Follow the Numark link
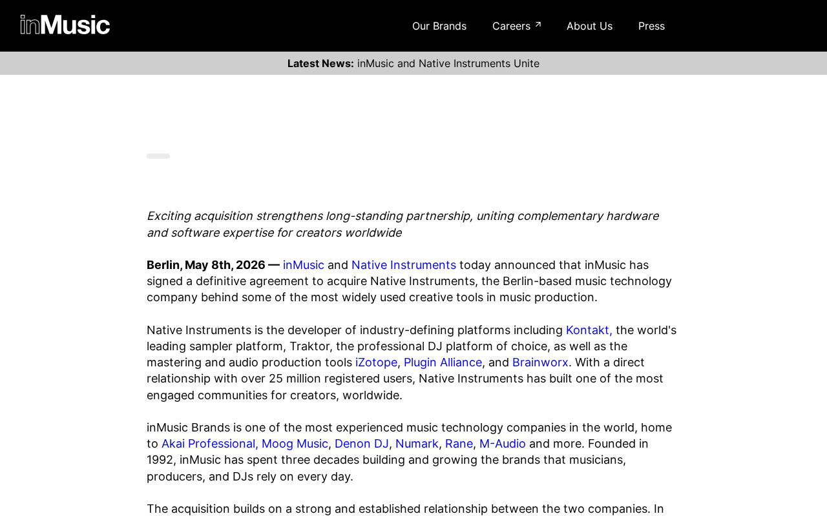 [x=417, y=444]
